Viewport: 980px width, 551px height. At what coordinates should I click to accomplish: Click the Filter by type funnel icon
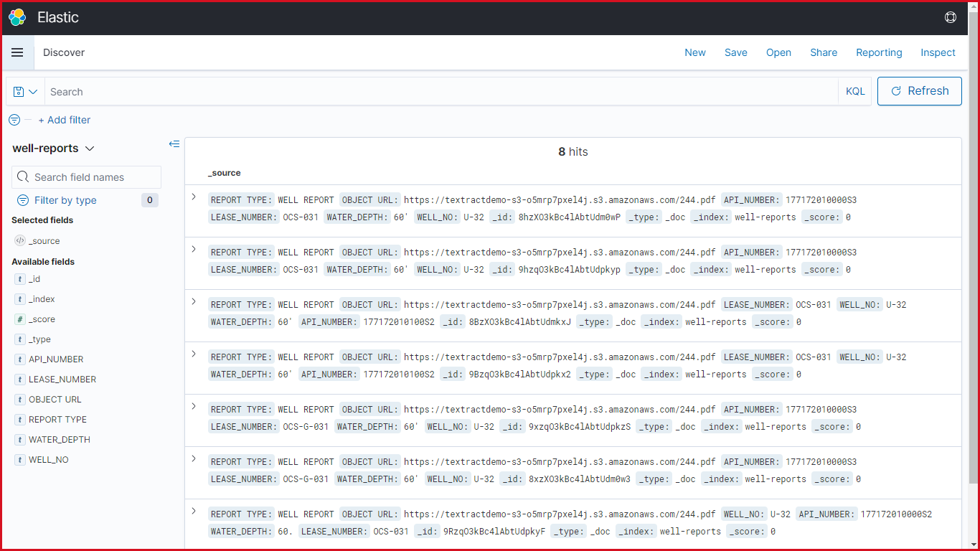tap(22, 200)
